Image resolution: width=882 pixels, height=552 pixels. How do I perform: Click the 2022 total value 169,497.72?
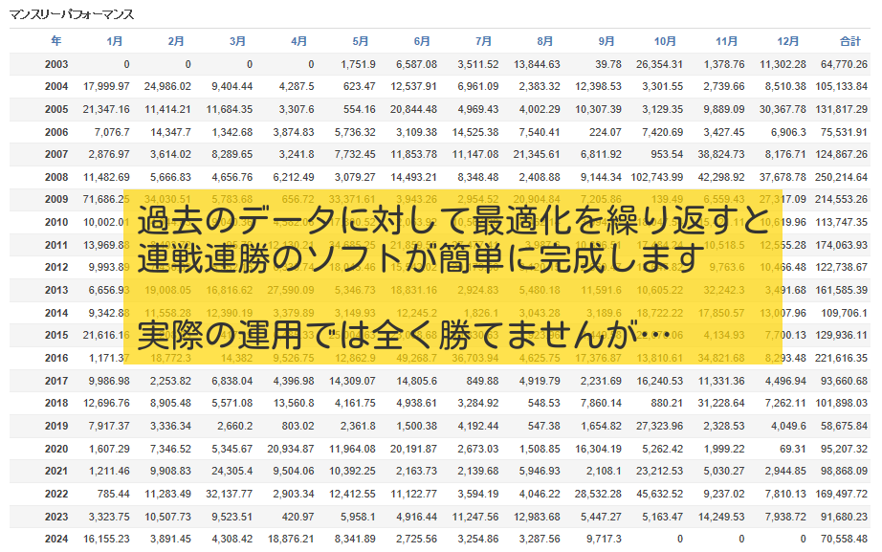point(840,495)
